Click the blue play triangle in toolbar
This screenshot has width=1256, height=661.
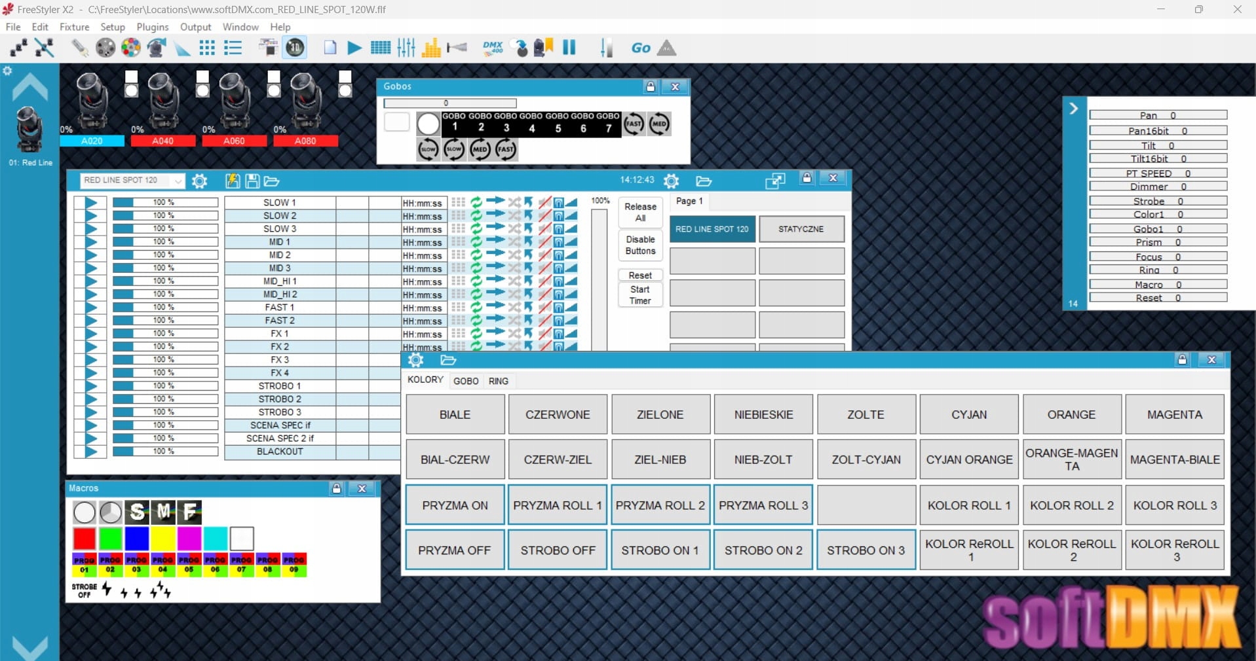click(x=354, y=48)
